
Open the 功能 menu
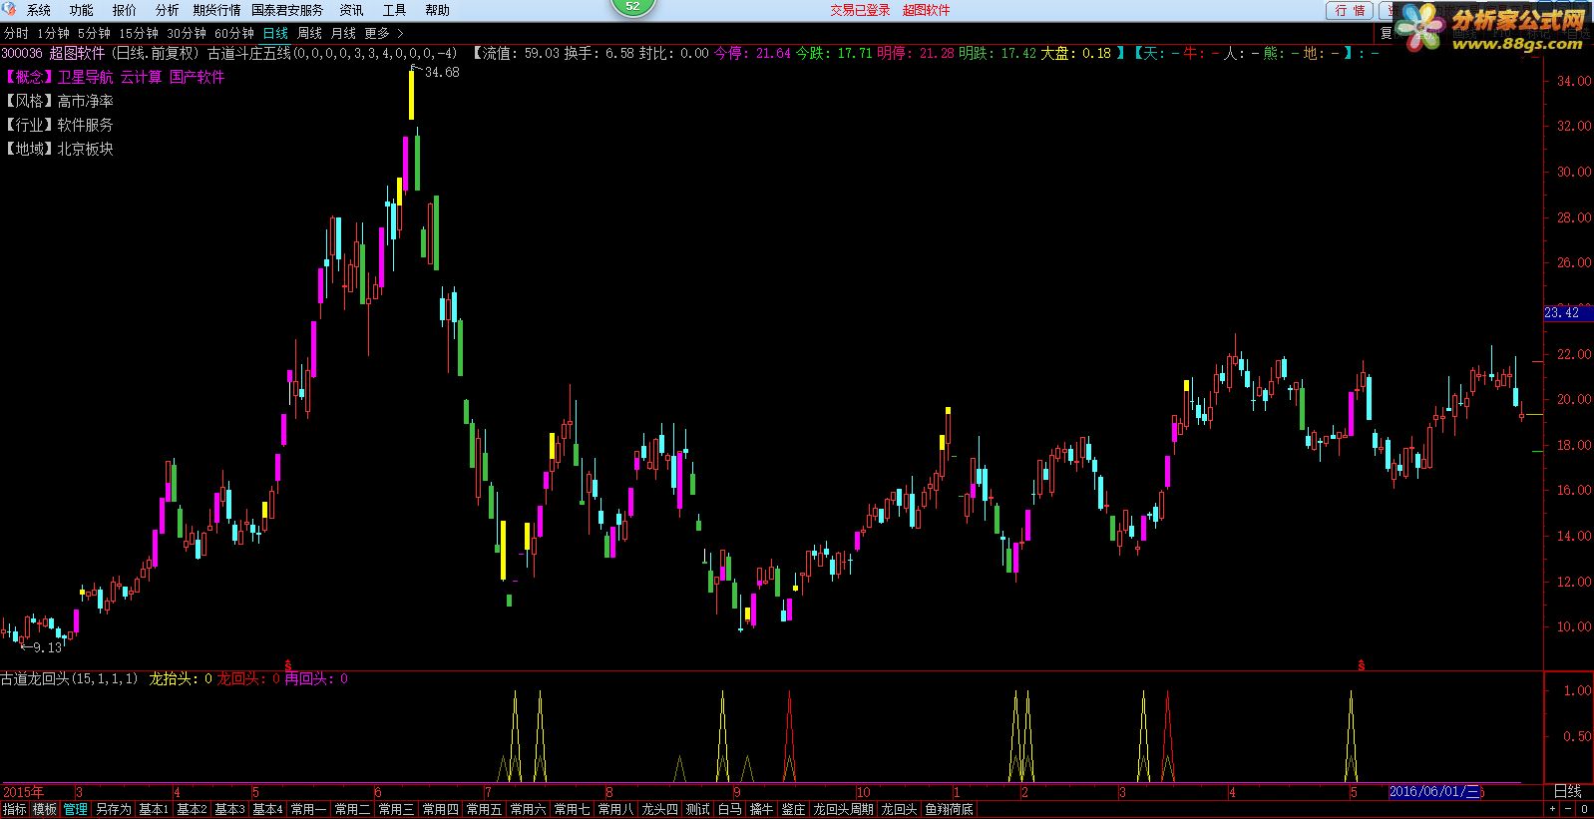(82, 10)
